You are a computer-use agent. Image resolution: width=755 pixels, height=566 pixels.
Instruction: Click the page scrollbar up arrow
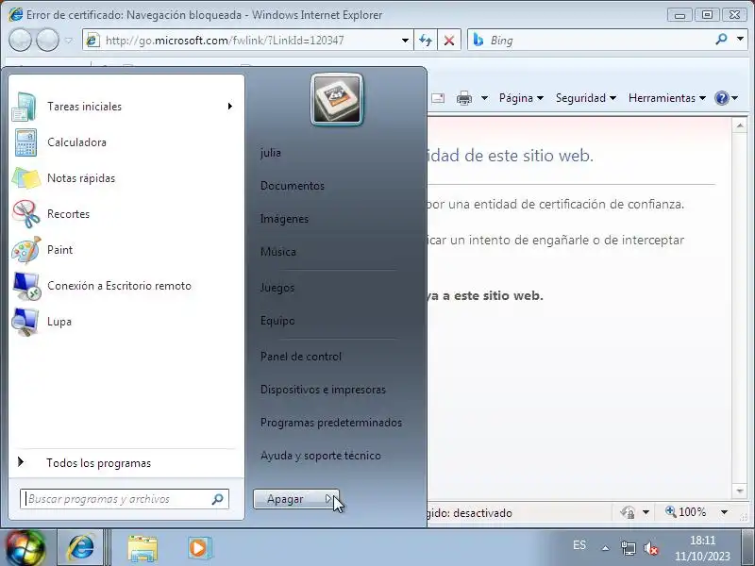click(740, 126)
